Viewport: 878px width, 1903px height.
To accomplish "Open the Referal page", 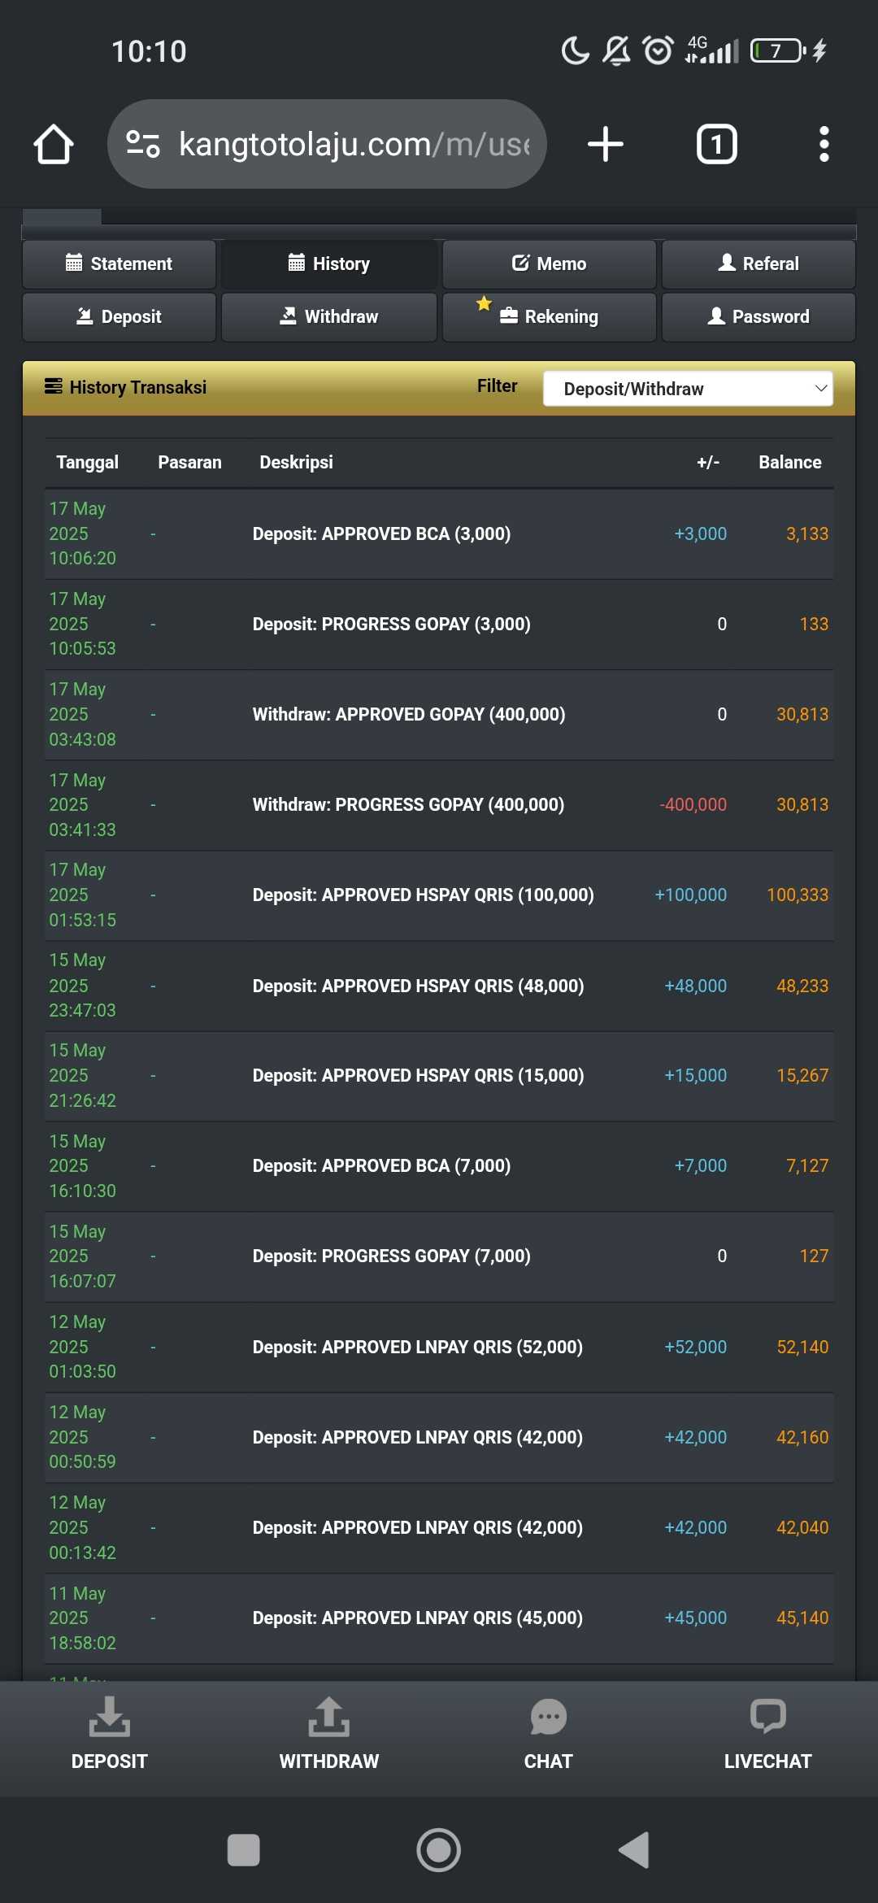I will coord(758,263).
